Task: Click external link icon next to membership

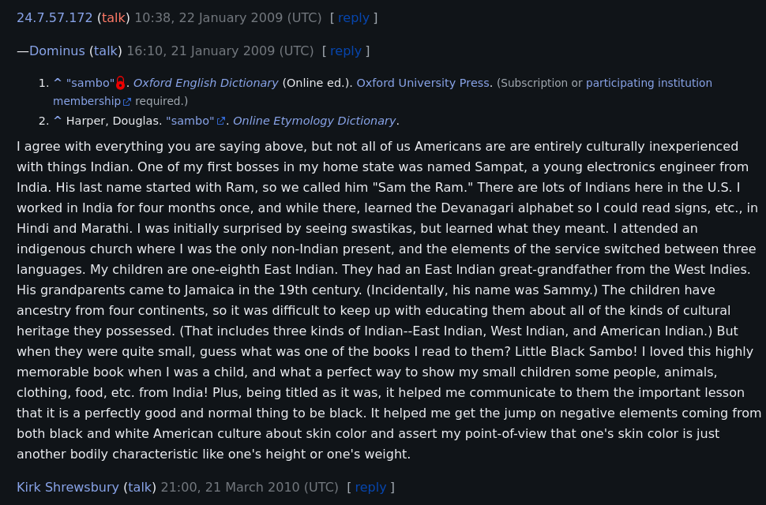Action: tap(127, 102)
